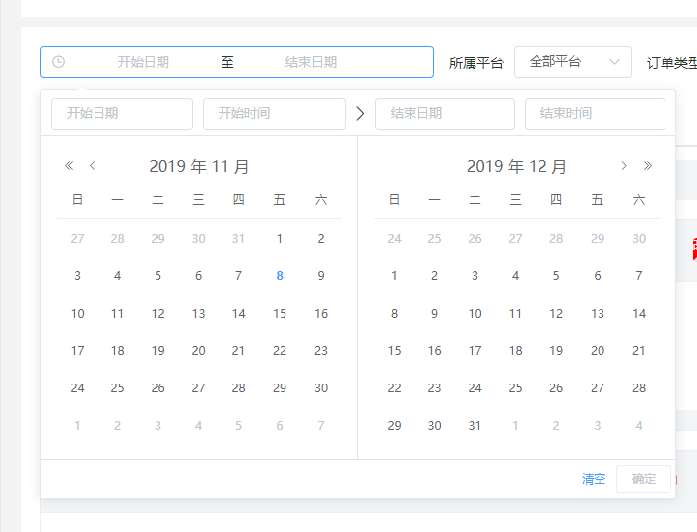697x532 pixels.
Task: Focus the 结束日期 input in picker panel
Action: click(x=444, y=114)
